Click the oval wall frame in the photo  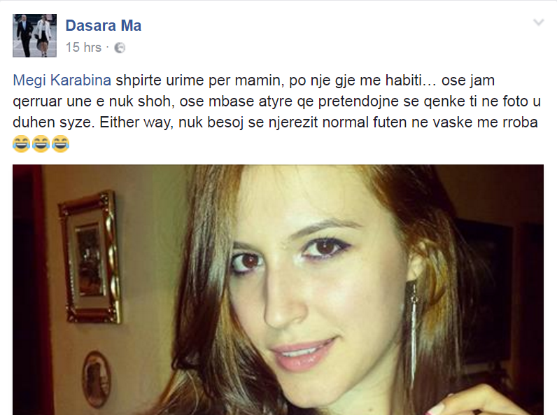[x=97, y=380]
